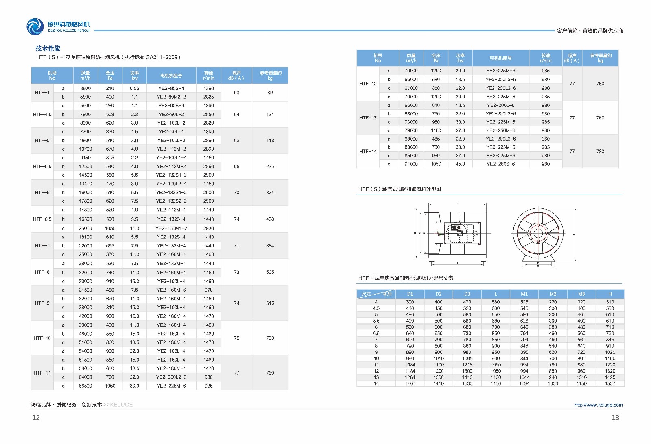The width and height of the screenshot is (651, 444).
Task: Click the HTF-9 model row label
Action: pos(42,303)
